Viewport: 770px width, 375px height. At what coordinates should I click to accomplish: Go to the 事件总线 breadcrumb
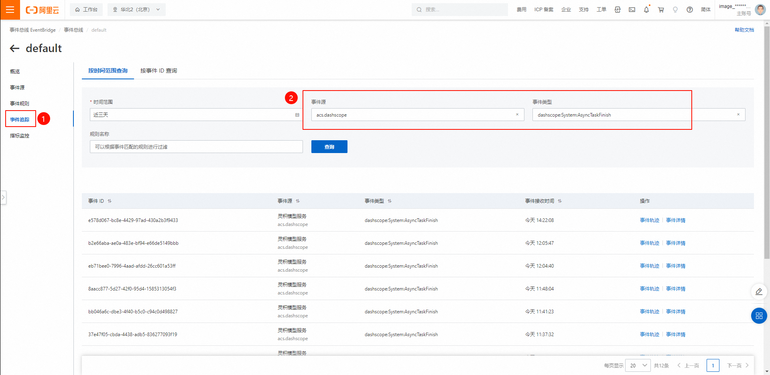pos(73,30)
